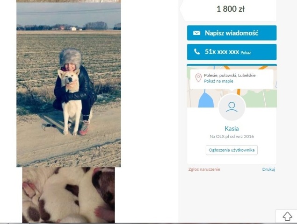Click the blue water shape on map

pyautogui.click(x=206, y=99)
